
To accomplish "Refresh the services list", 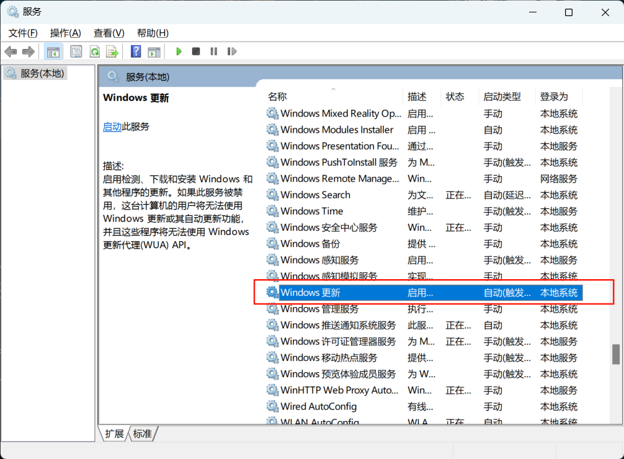I will tap(94, 51).
